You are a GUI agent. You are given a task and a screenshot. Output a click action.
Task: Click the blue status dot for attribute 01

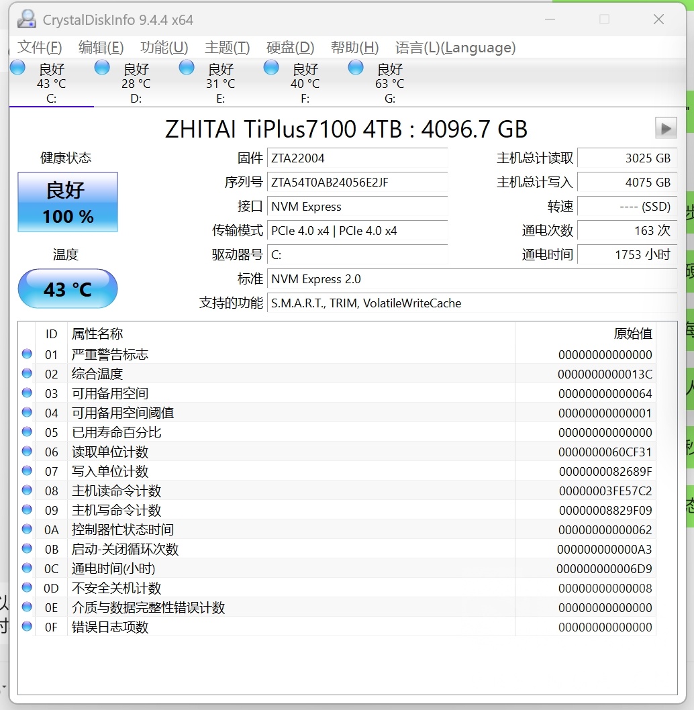(x=26, y=354)
